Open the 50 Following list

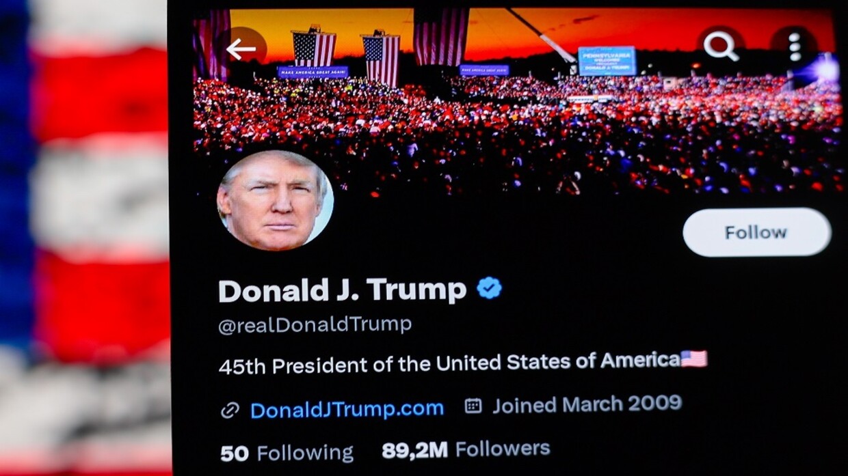(287, 453)
